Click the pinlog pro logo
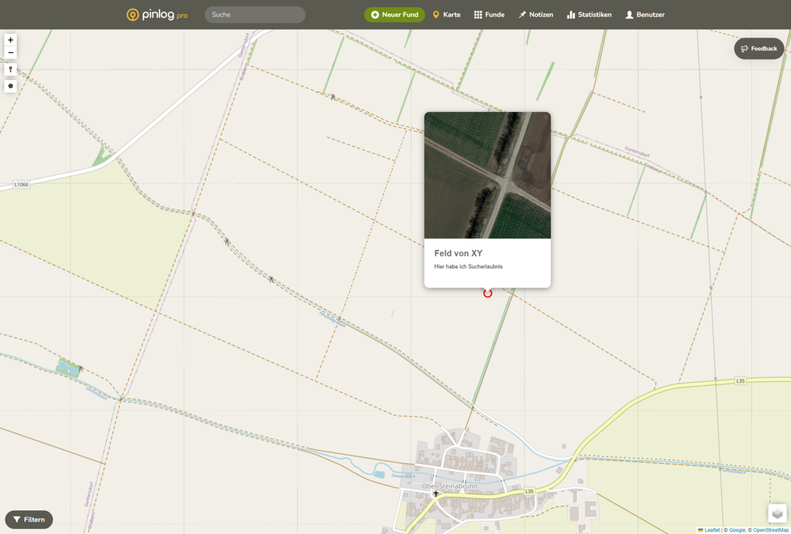 click(x=157, y=15)
